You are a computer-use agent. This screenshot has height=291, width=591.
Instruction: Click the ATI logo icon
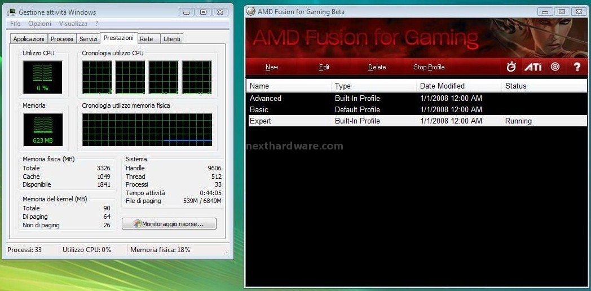(x=533, y=67)
